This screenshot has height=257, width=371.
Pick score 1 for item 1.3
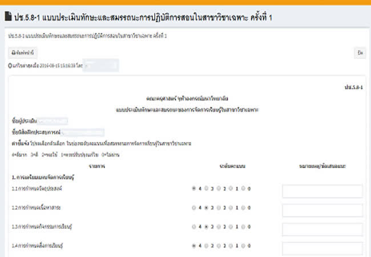tap(231, 227)
